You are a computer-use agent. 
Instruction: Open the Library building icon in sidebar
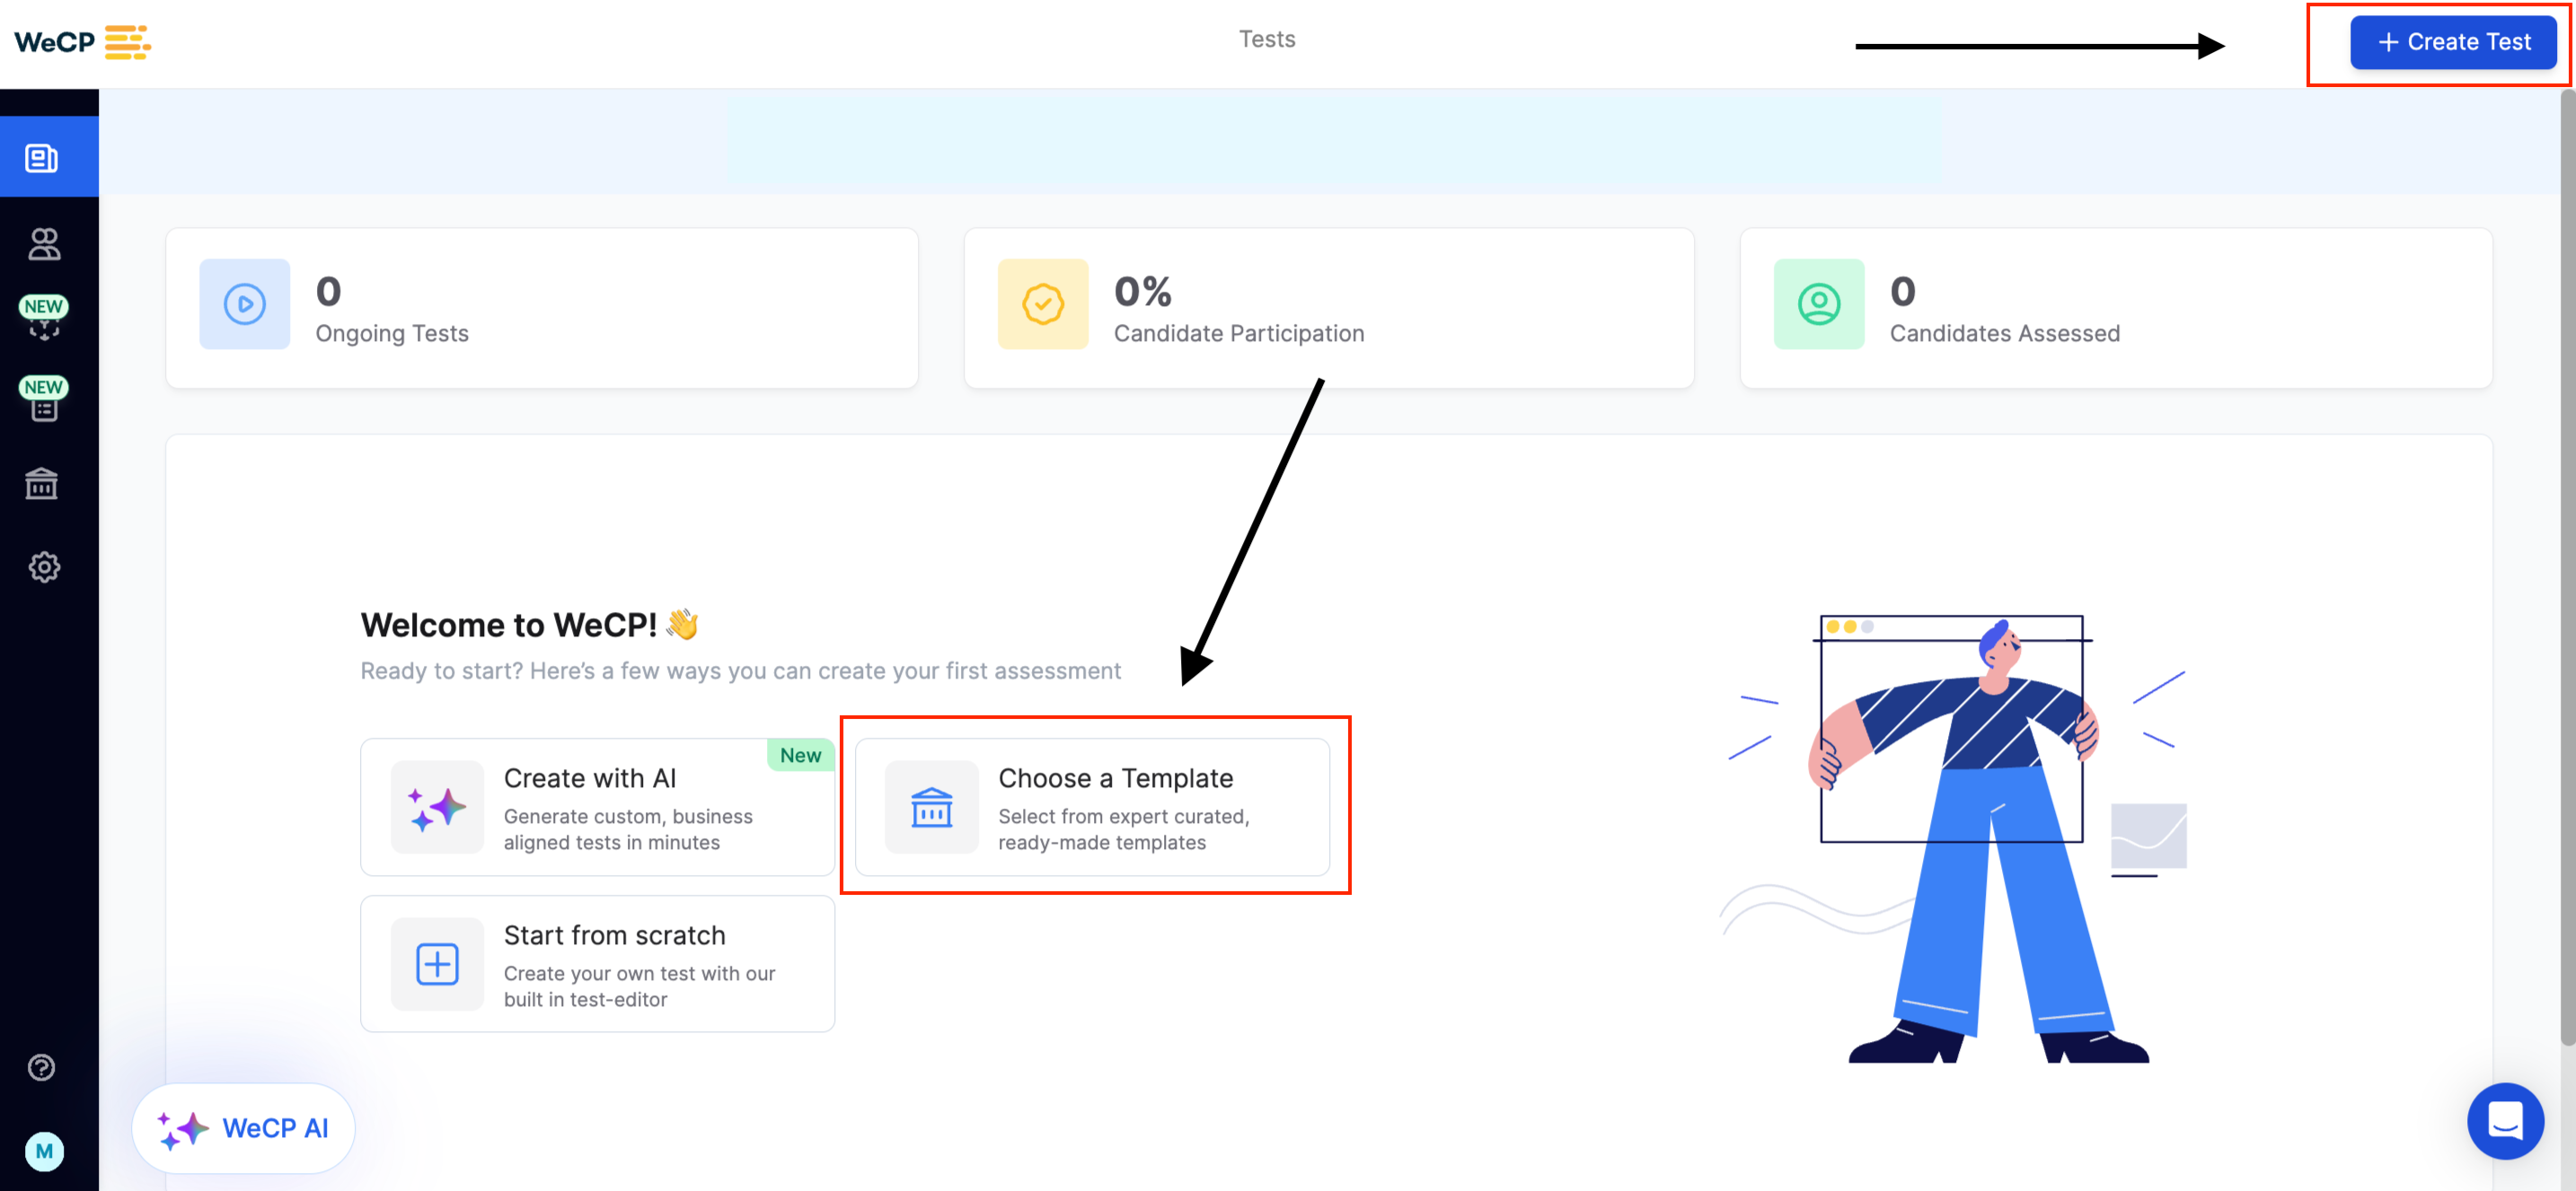click(x=42, y=485)
